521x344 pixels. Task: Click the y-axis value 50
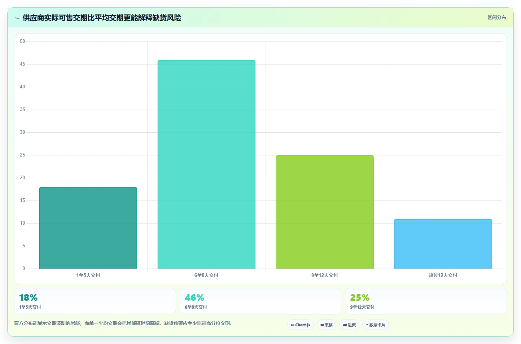pos(22,41)
